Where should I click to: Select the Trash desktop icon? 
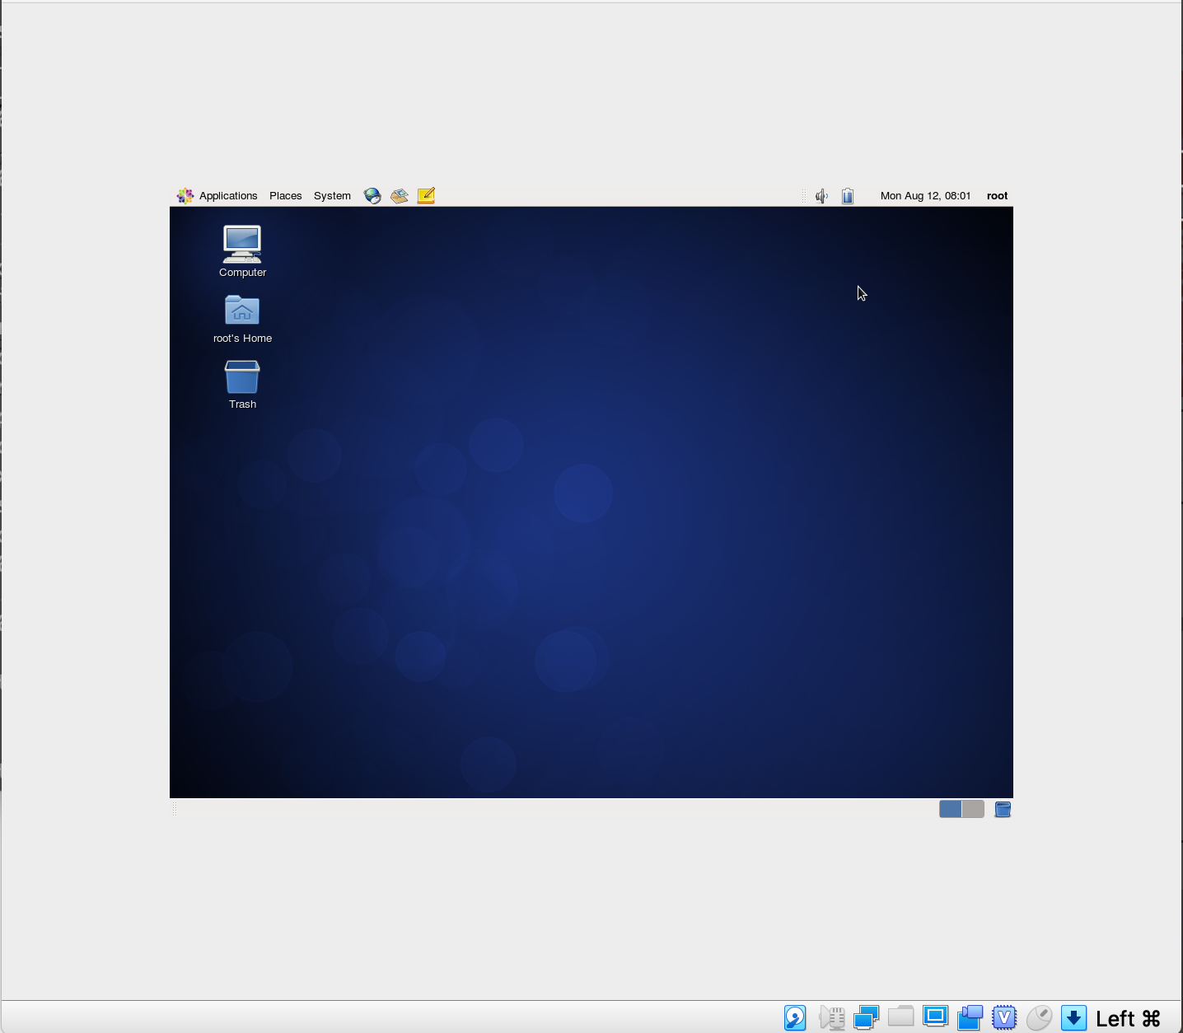pos(242,385)
